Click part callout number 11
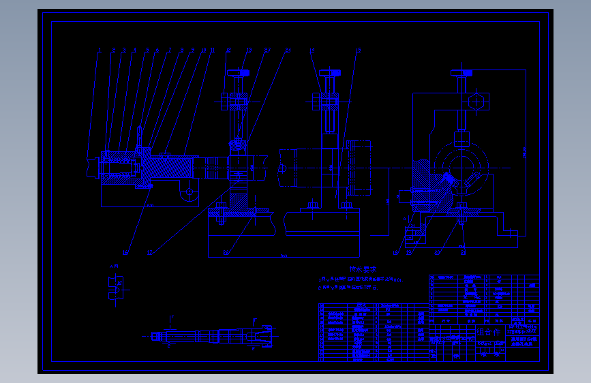591x383 pixels. point(213,50)
